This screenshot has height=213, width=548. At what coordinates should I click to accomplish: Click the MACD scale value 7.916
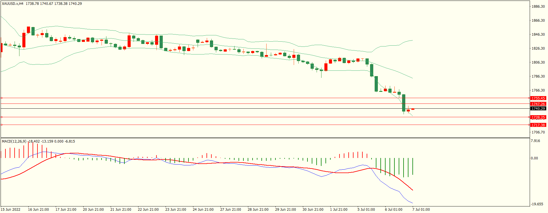coord(535,141)
